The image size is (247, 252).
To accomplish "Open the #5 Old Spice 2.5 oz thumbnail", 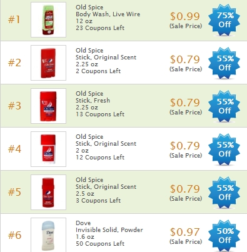I will [x=48, y=192].
